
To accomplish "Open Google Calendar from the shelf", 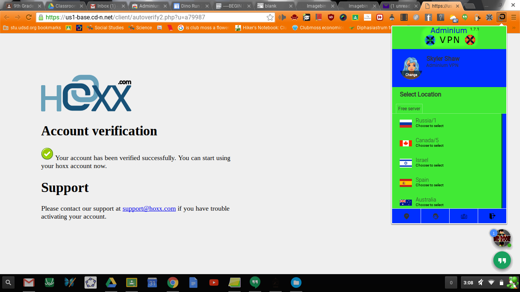I will [x=152, y=282].
